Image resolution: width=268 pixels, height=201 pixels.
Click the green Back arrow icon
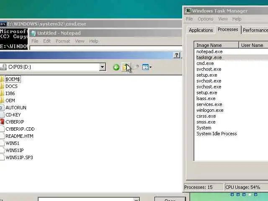click(x=116, y=67)
